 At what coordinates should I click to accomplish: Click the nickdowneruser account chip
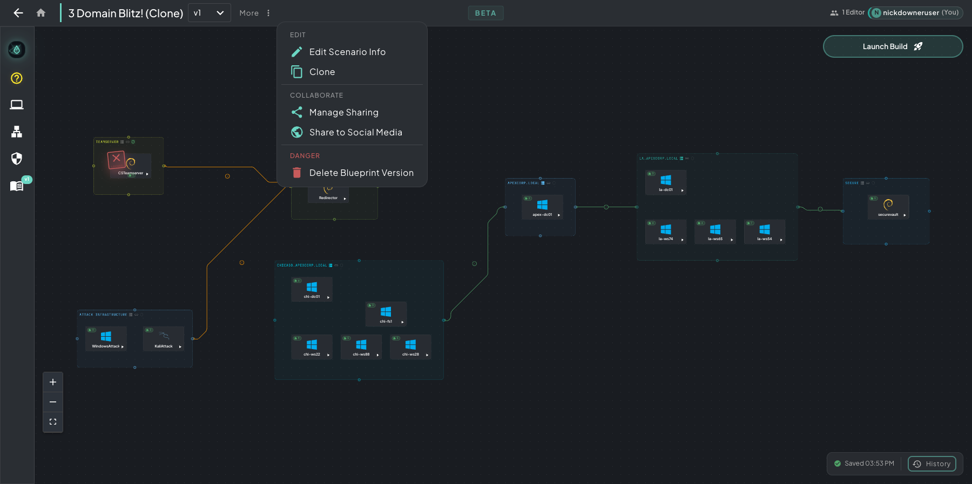(915, 12)
